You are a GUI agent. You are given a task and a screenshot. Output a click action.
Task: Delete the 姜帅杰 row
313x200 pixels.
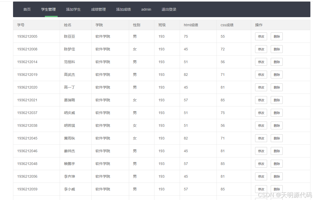tap(277, 151)
